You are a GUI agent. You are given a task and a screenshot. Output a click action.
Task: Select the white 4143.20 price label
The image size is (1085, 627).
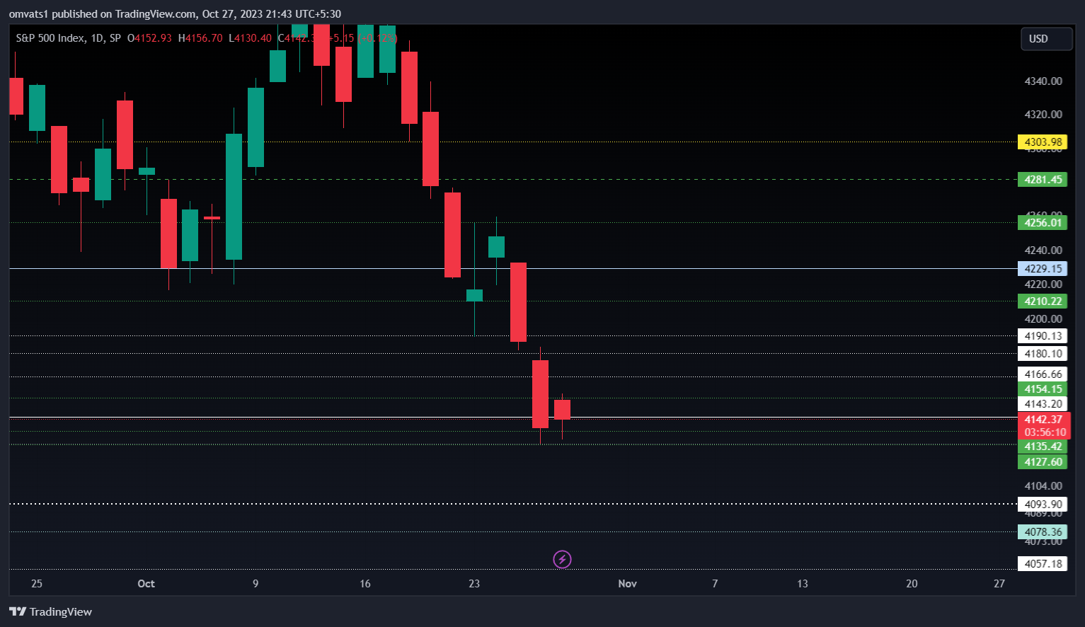coord(1042,404)
